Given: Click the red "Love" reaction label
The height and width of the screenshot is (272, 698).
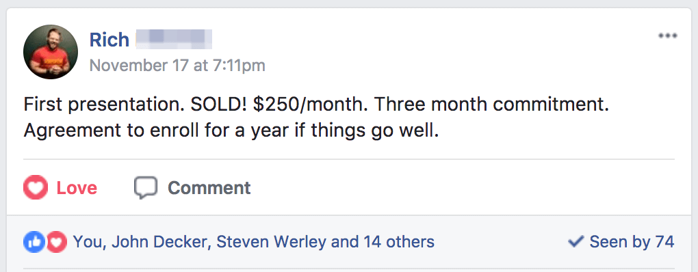Looking at the screenshot, I should click(x=77, y=188).
